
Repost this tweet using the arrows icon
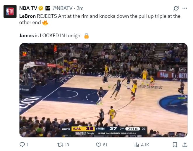pyautogui.click(x=60, y=145)
